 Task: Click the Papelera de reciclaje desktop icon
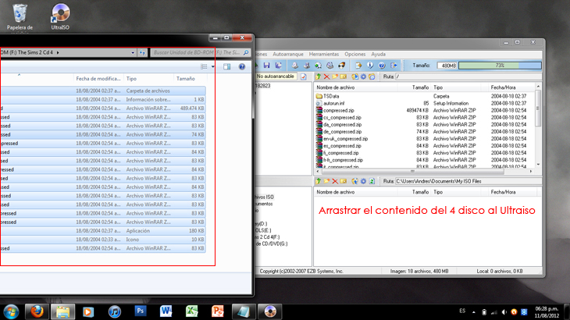pos(20,17)
